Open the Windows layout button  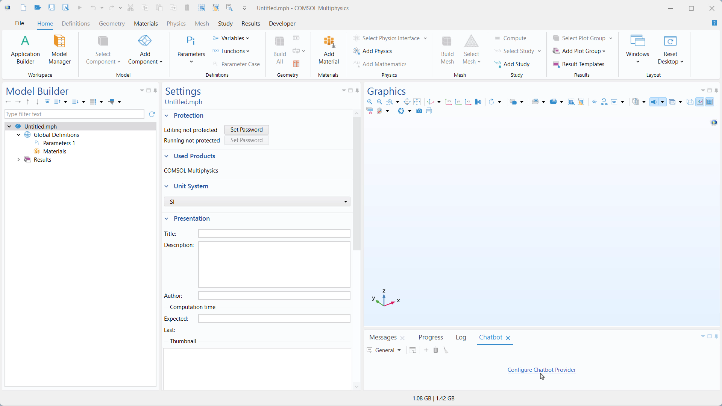637,50
